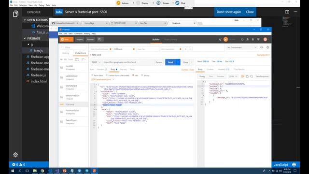Screen dimensions: 309x174
Task: Click new collection folder icon in sidebar
Action: [77, 59]
